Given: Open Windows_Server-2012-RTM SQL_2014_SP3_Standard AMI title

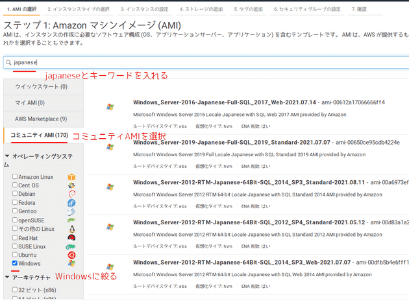Looking at the screenshot, I should click(249, 182).
